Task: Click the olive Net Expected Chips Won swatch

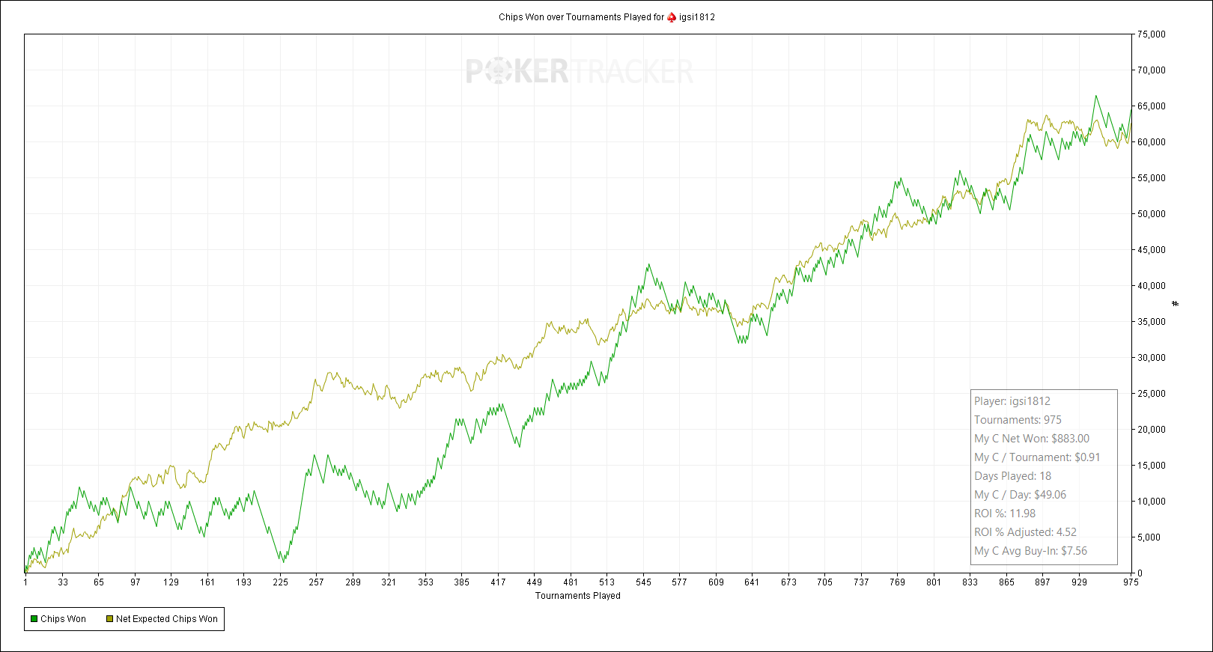Action: 109,619
